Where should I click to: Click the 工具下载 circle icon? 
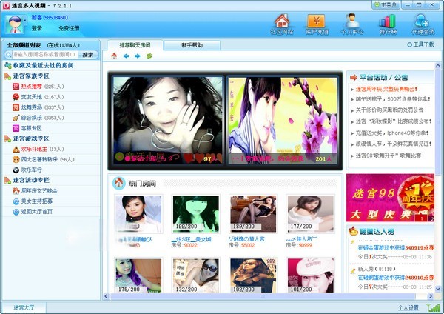pyautogui.click(x=409, y=44)
